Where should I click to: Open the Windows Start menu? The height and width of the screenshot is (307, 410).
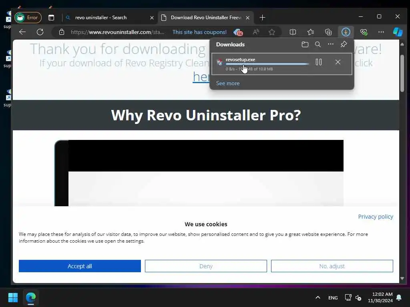tap(13, 297)
